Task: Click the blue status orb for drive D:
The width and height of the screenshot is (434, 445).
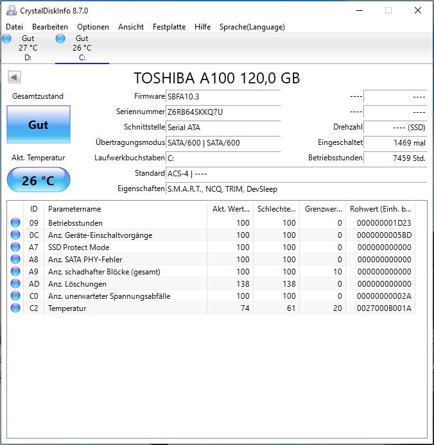Action: 6,38
